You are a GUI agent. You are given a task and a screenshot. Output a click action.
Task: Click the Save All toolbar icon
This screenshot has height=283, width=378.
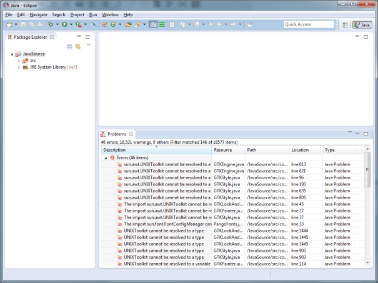pyautogui.click(x=32, y=24)
